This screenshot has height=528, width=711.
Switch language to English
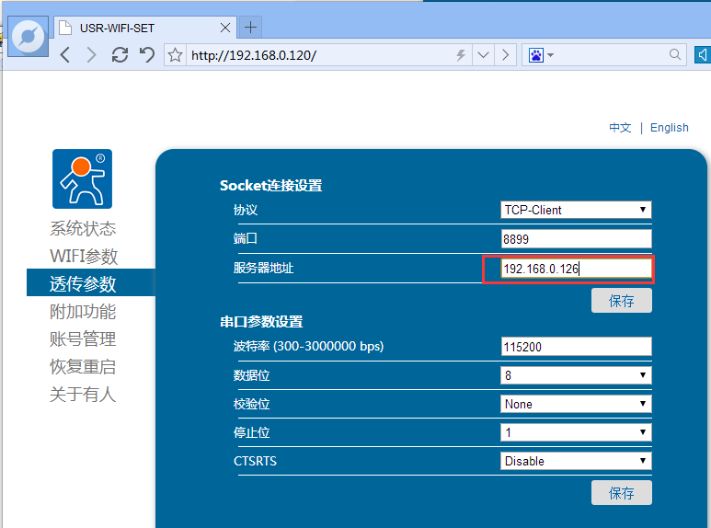[x=669, y=128]
